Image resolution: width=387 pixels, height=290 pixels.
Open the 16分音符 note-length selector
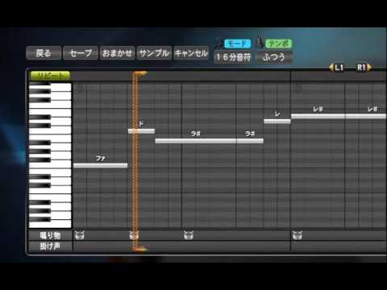(233, 57)
